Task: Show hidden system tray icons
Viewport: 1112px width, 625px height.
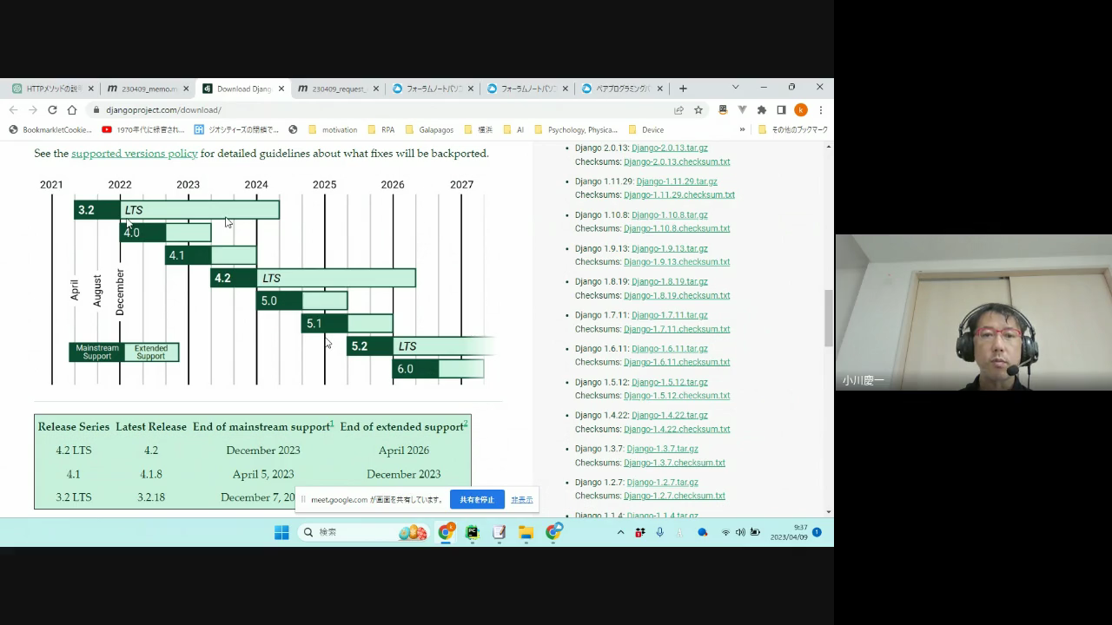Action: click(620, 532)
